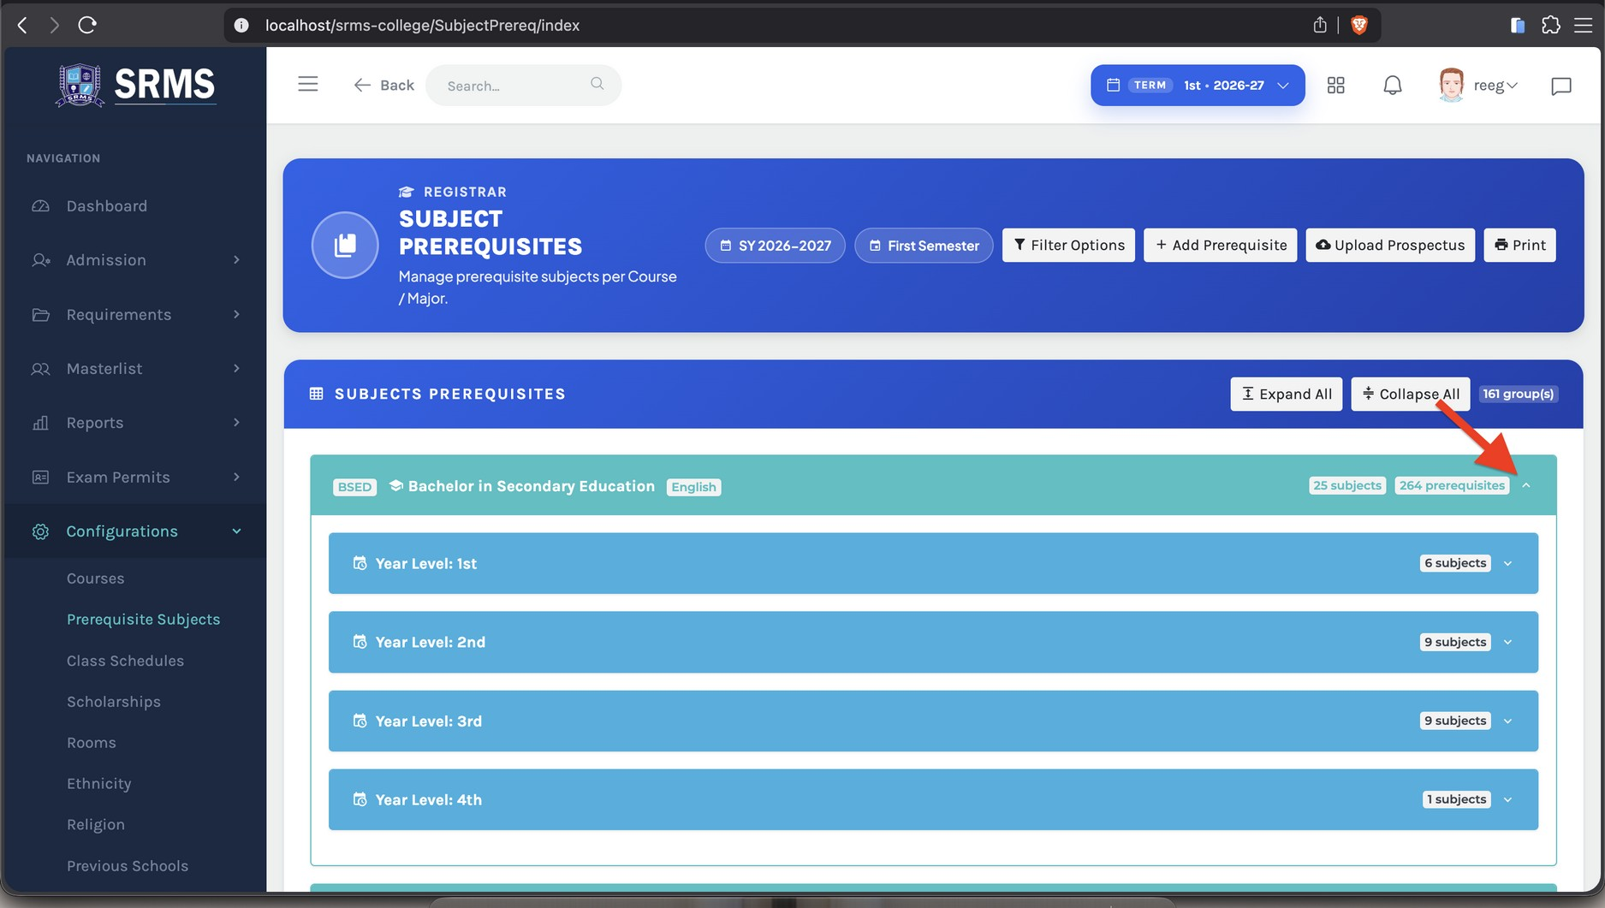Open Ethnicity menu item
This screenshot has height=908, width=1605.
tap(99, 784)
